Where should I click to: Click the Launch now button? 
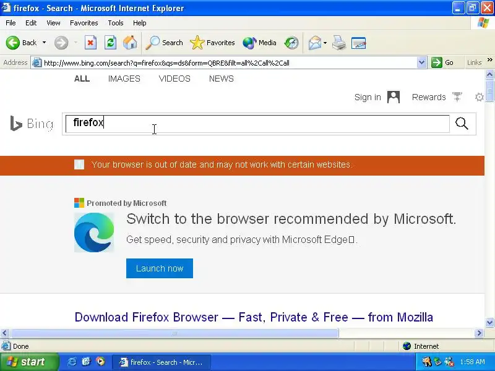click(x=160, y=268)
